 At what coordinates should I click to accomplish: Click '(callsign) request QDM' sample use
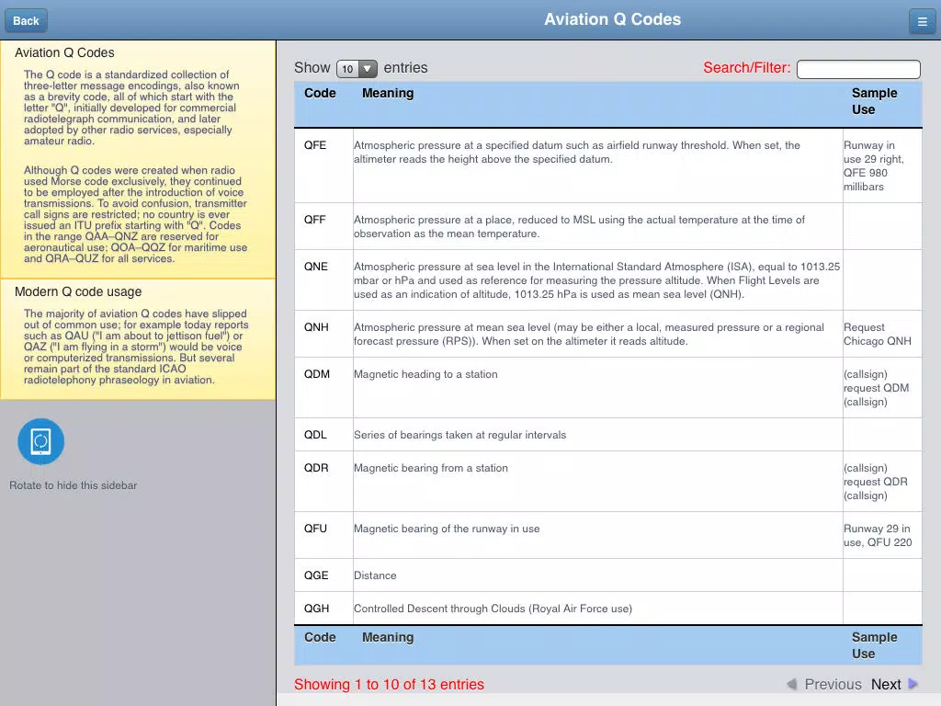click(x=876, y=388)
